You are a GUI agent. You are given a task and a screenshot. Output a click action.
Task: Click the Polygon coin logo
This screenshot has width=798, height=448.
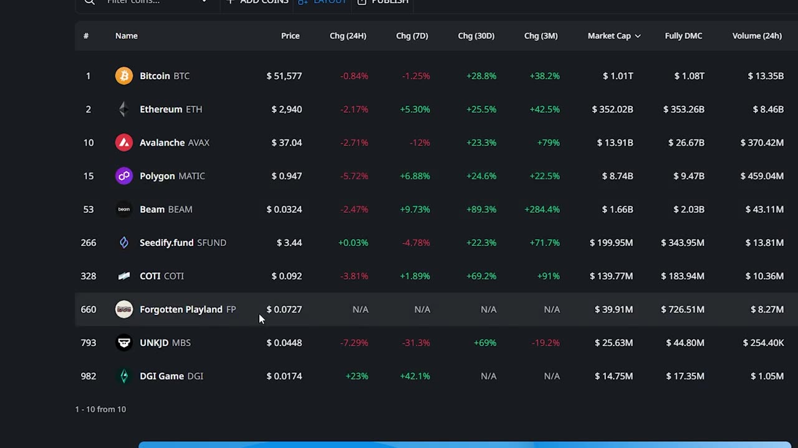coord(124,176)
